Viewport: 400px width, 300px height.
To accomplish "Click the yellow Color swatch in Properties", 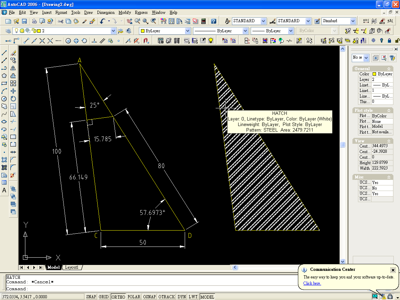I will tap(374, 74).
